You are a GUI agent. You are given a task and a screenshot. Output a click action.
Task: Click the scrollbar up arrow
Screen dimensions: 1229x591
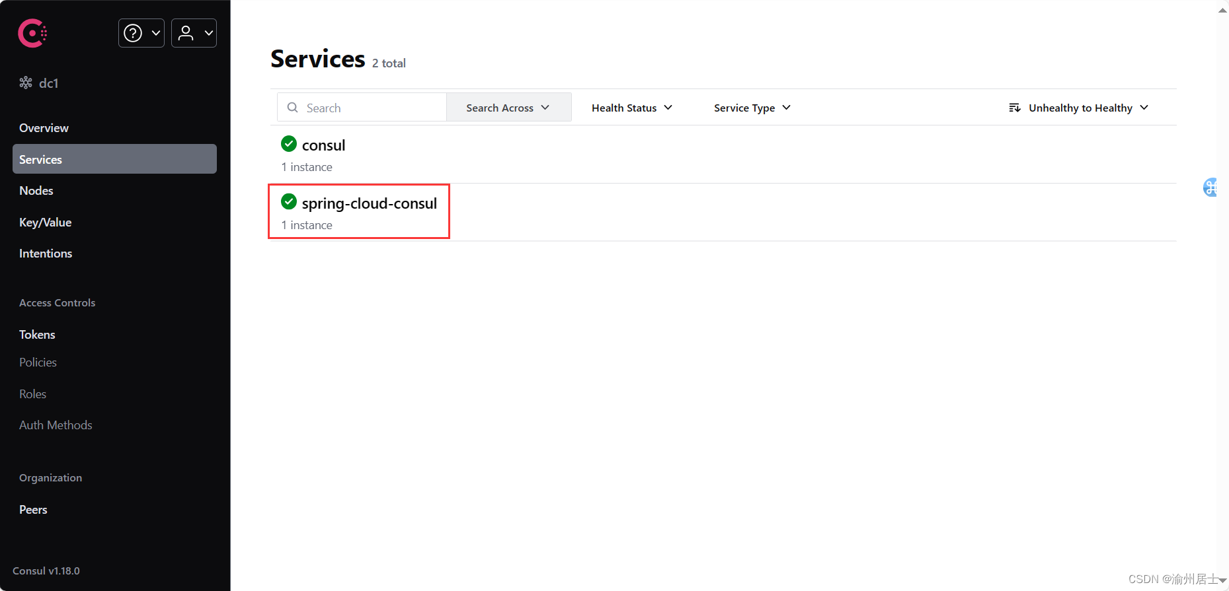click(1222, 10)
